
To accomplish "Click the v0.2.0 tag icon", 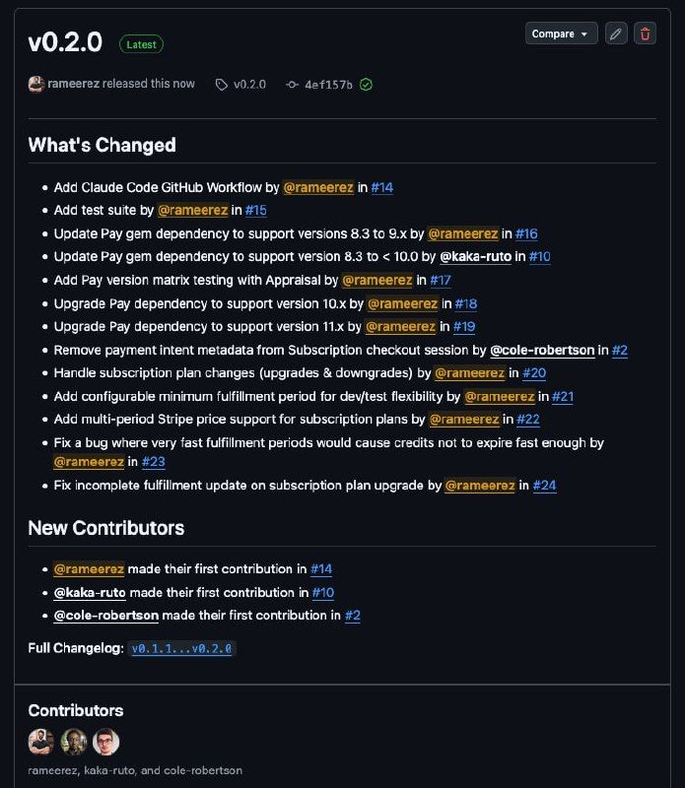I will [222, 85].
